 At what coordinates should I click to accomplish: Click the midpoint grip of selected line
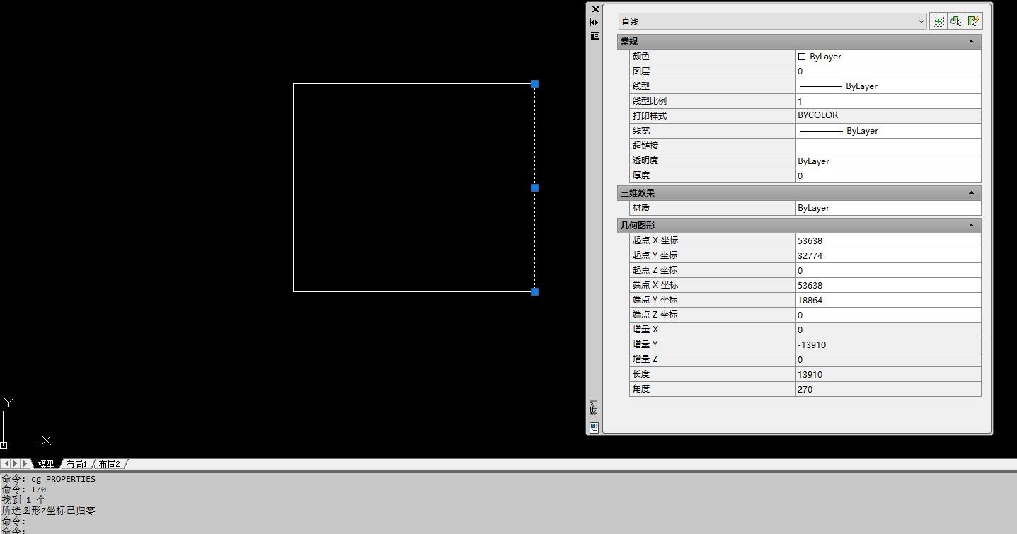[534, 187]
